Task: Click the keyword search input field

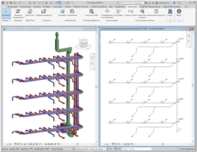Action: pyautogui.click(x=131, y=3)
